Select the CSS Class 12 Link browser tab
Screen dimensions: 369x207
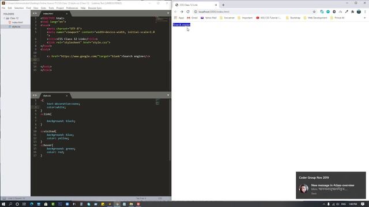[x=196, y=5]
